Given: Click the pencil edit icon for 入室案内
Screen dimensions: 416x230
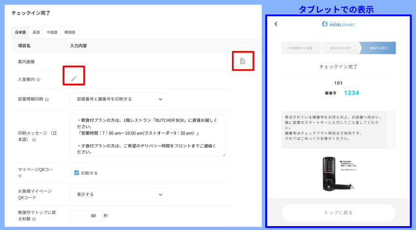Looking at the screenshot, I should pos(74,78).
